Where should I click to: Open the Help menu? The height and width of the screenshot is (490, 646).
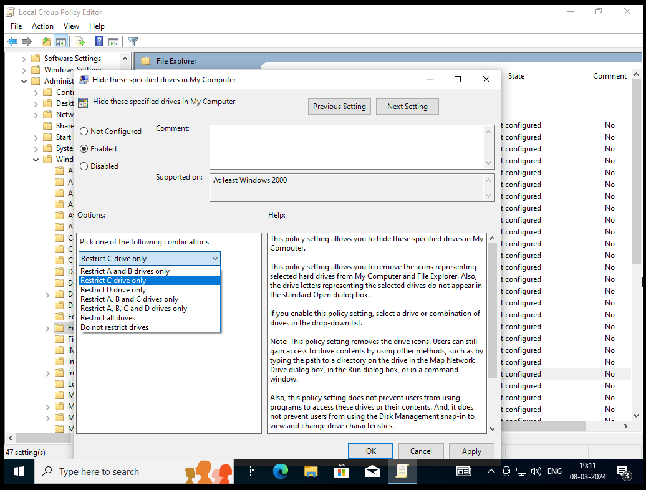click(x=97, y=26)
